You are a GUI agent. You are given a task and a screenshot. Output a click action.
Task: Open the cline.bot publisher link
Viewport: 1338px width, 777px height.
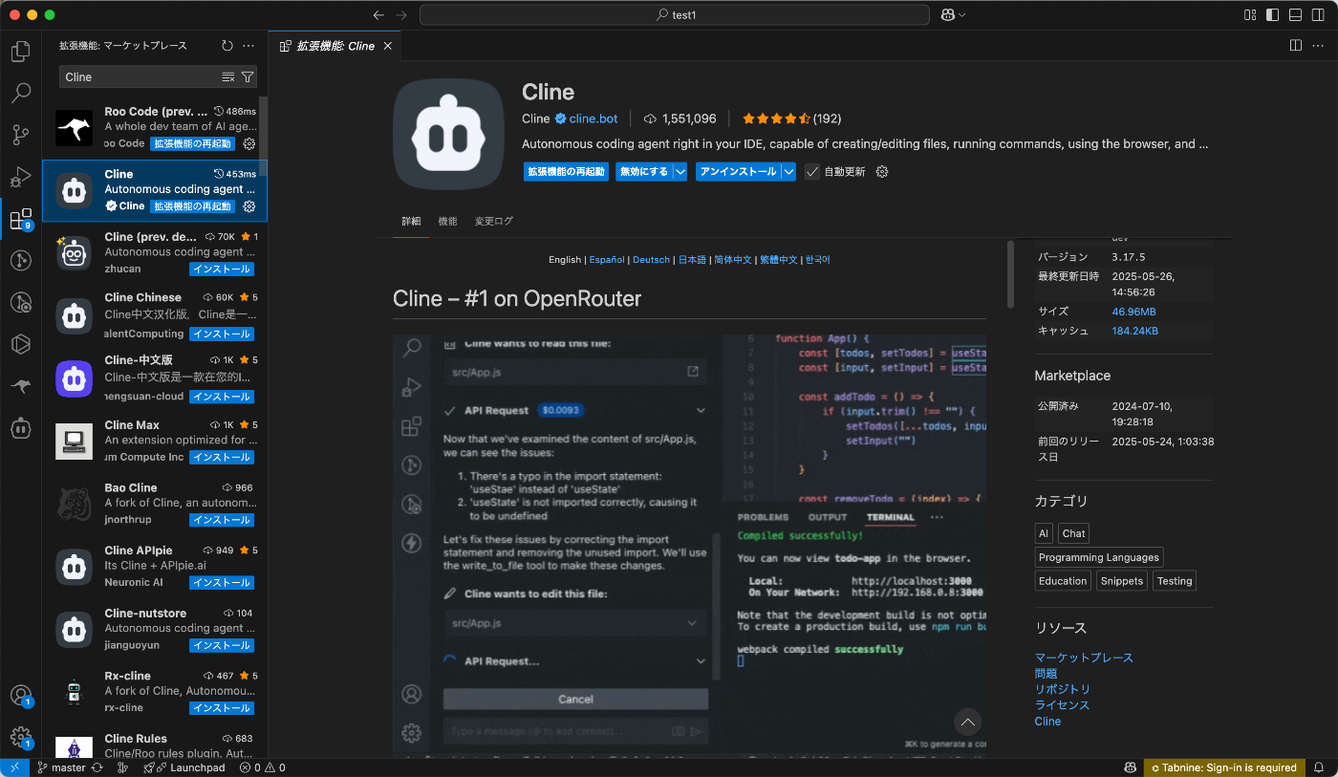pos(593,119)
